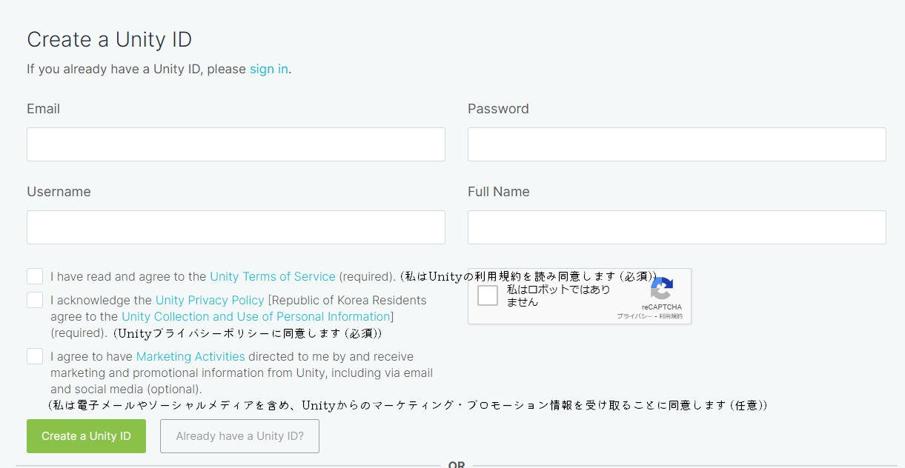The height and width of the screenshot is (468, 905).
Task: Click into the Full Name field
Action: tap(677, 227)
